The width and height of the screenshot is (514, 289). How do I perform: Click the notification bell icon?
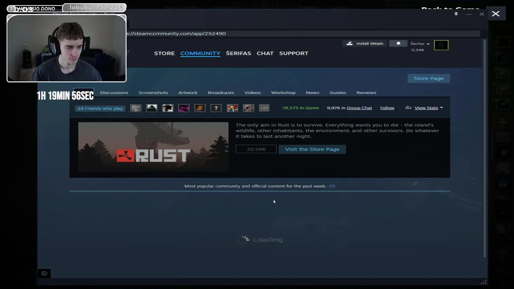(398, 43)
